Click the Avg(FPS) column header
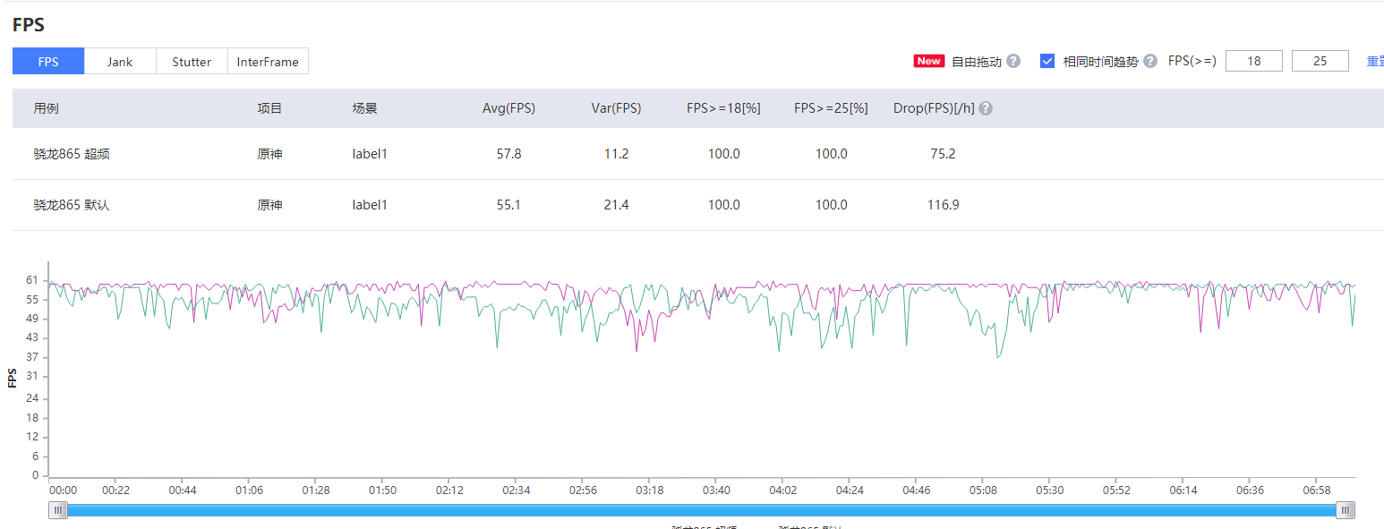This screenshot has height=529, width=1384. point(508,108)
